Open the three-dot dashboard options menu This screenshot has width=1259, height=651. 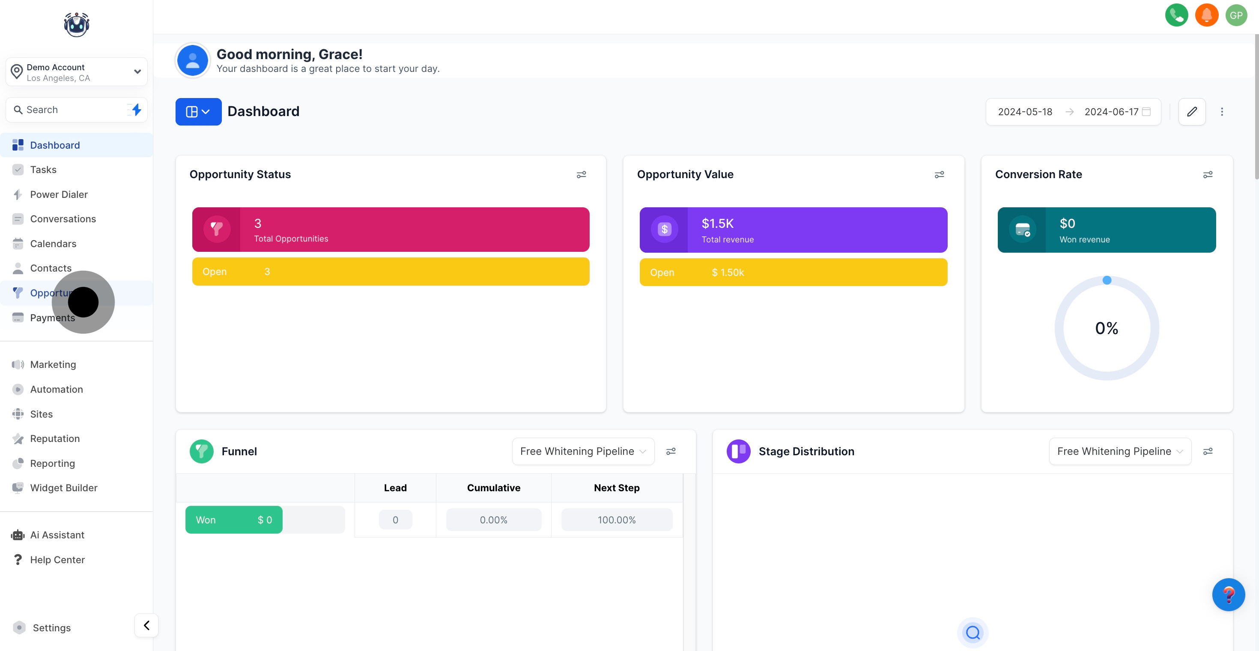click(x=1222, y=111)
